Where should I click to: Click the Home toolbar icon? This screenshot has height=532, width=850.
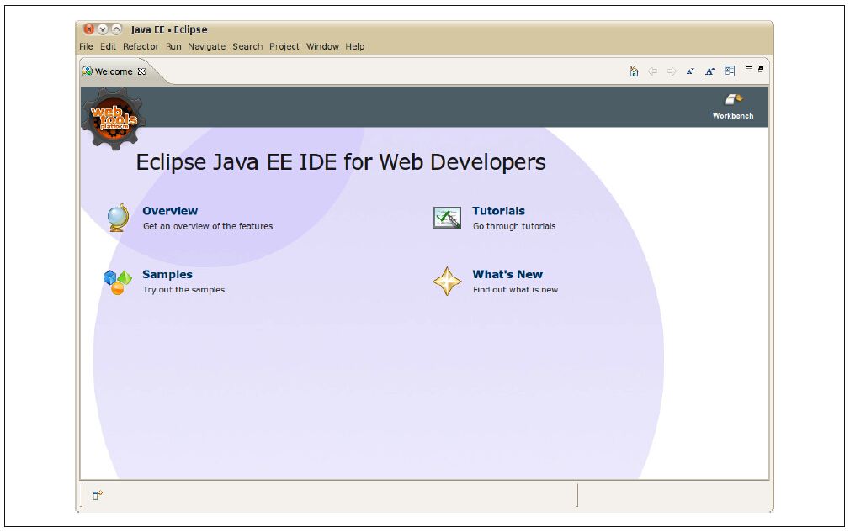(x=634, y=71)
